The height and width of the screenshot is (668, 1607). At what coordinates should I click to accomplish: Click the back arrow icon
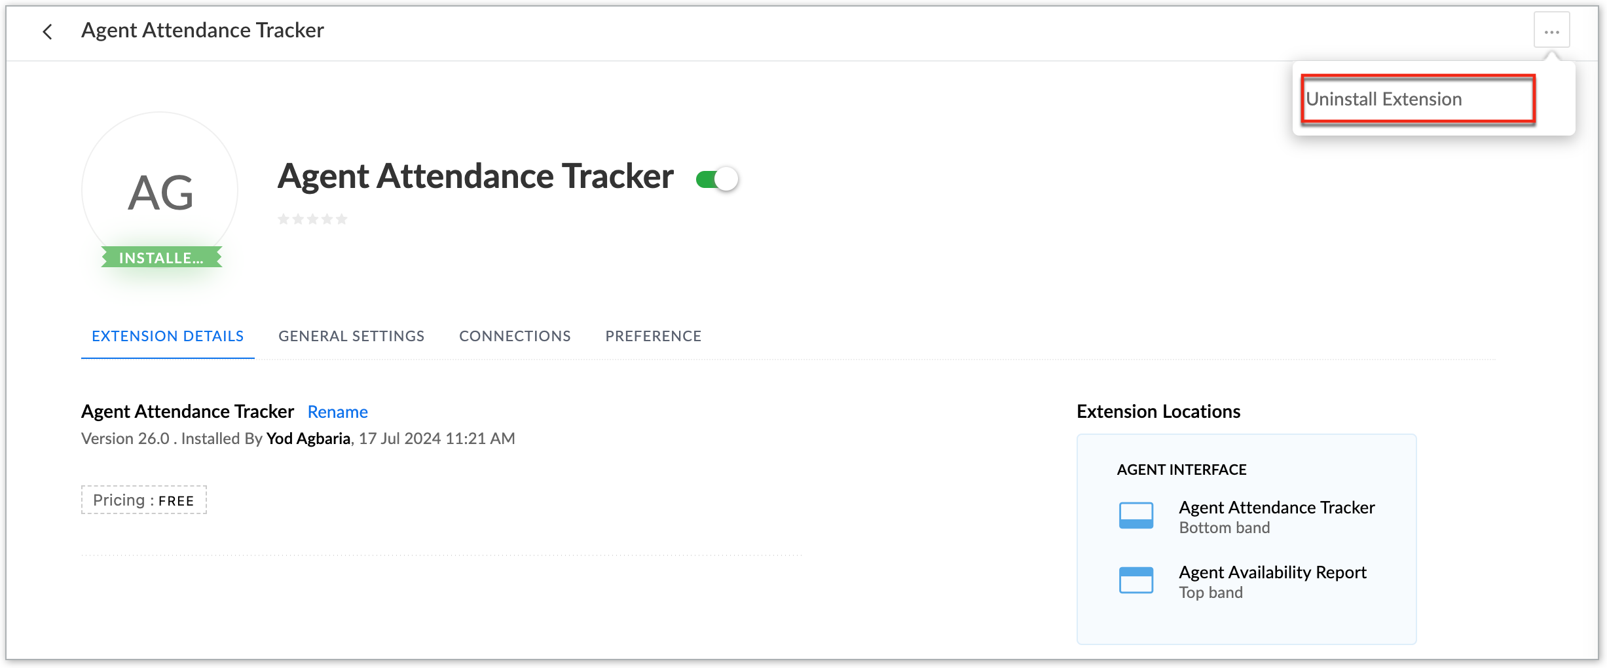pos(47,31)
